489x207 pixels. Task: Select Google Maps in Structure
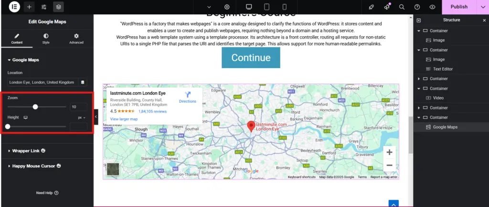point(446,127)
